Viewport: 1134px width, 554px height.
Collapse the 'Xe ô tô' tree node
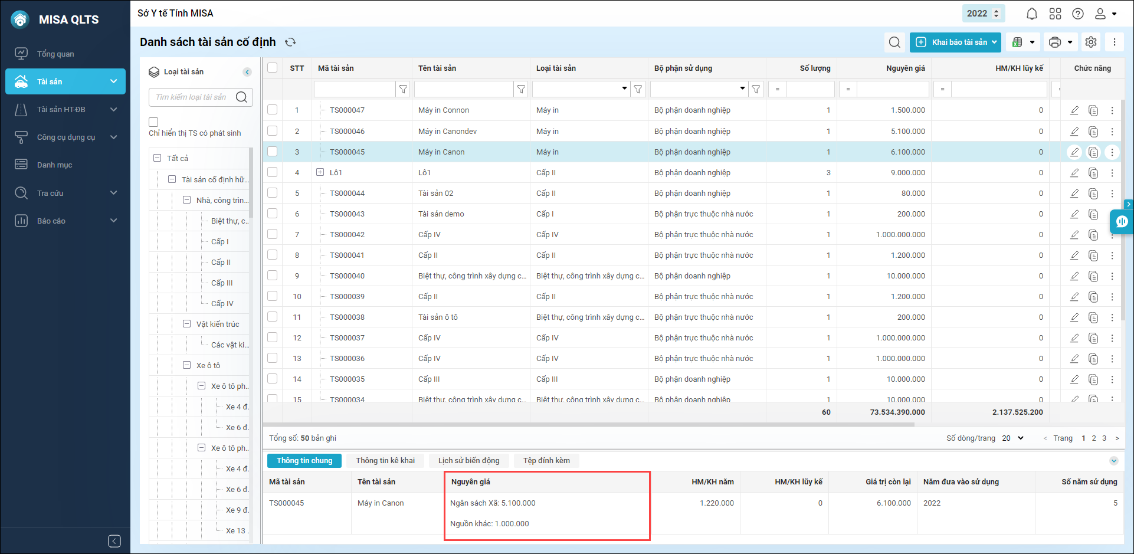pyautogui.click(x=186, y=365)
